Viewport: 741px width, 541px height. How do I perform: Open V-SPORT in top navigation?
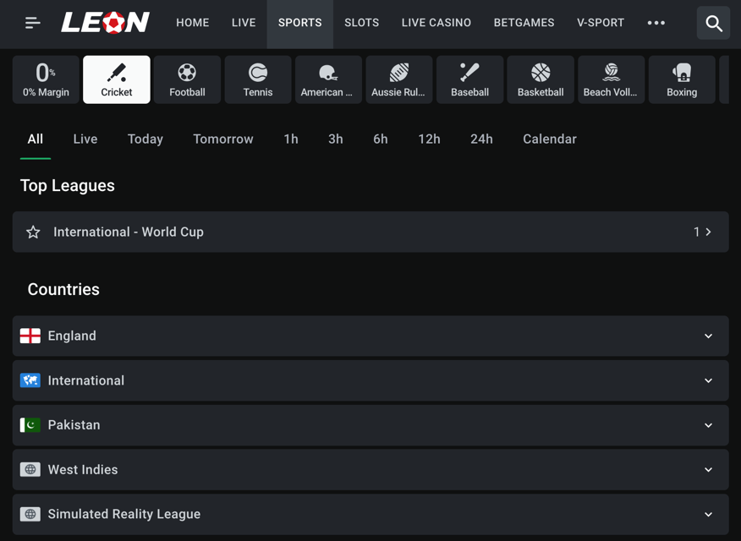pyautogui.click(x=601, y=23)
